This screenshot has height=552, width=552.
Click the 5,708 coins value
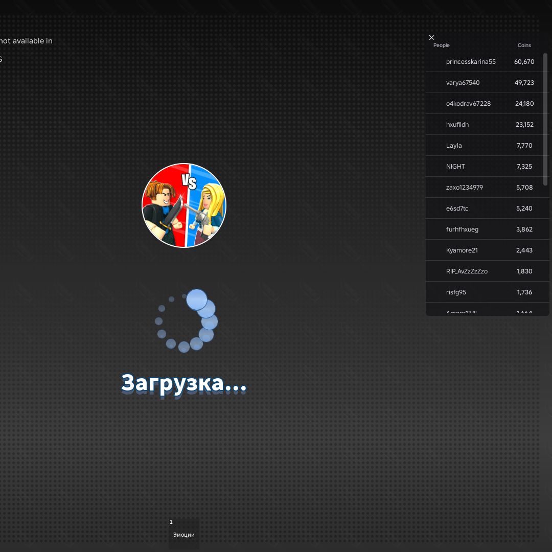pyautogui.click(x=524, y=187)
